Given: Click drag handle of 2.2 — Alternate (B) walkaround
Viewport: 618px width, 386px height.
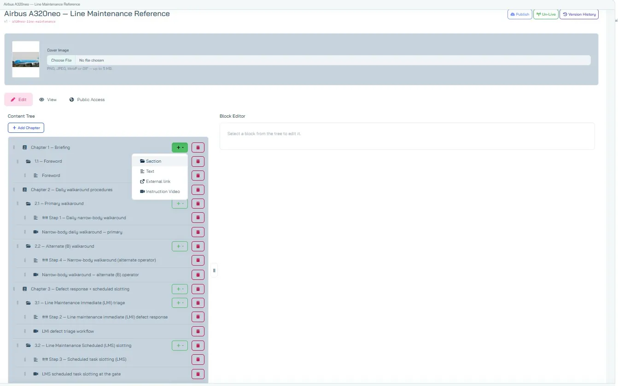Looking at the screenshot, I should [x=17, y=246].
